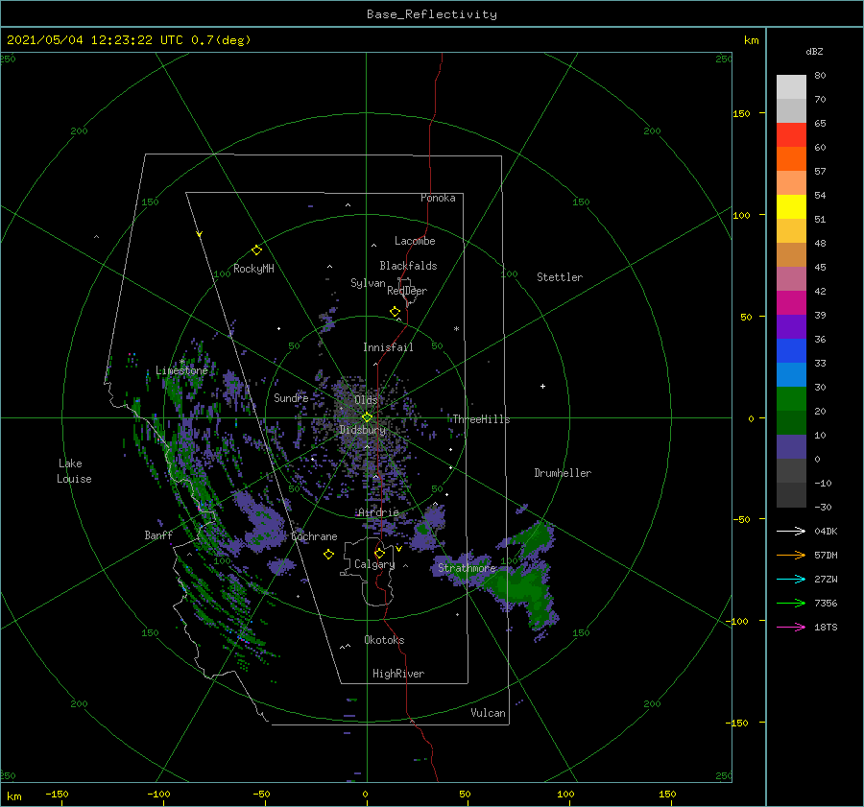This screenshot has height=807, width=864.
Task: Click the Strathmore label on the map
Action: pyautogui.click(x=467, y=568)
